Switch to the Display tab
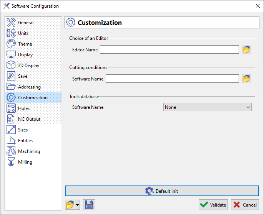This screenshot has width=264, height=215. click(x=25, y=55)
